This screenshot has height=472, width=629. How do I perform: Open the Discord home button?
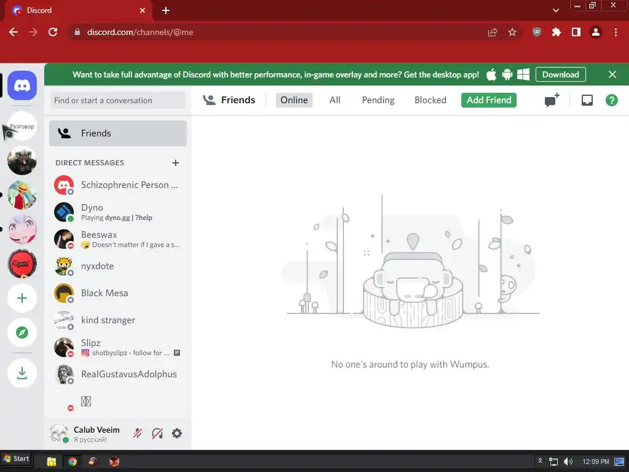[22, 85]
